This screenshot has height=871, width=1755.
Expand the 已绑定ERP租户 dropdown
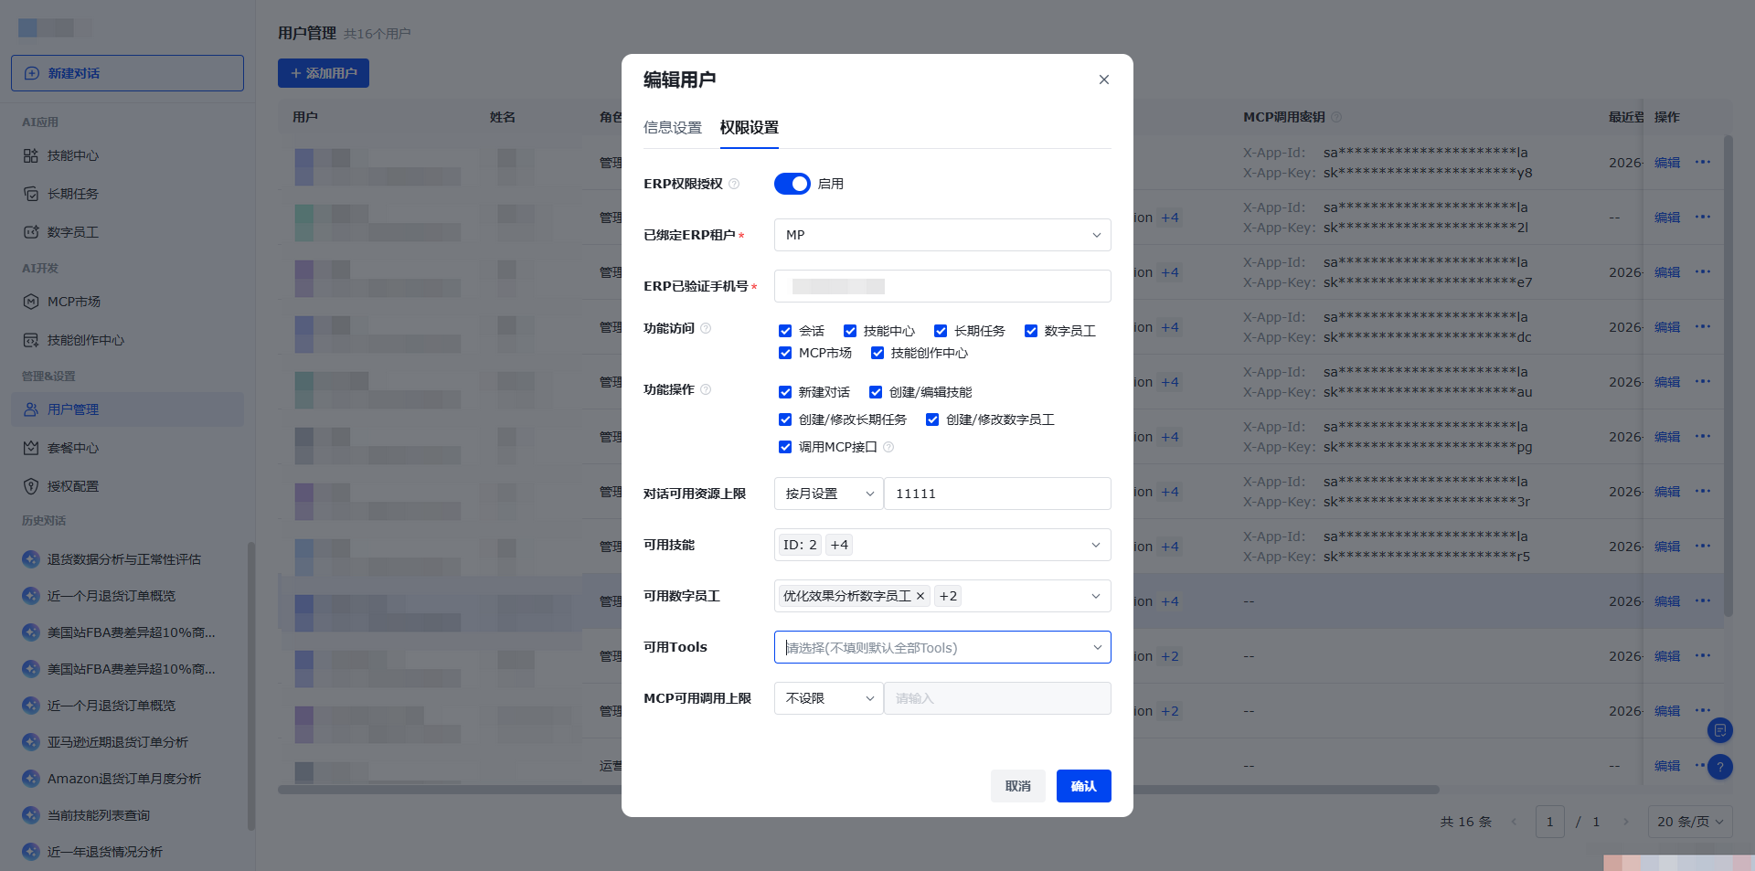tap(942, 235)
